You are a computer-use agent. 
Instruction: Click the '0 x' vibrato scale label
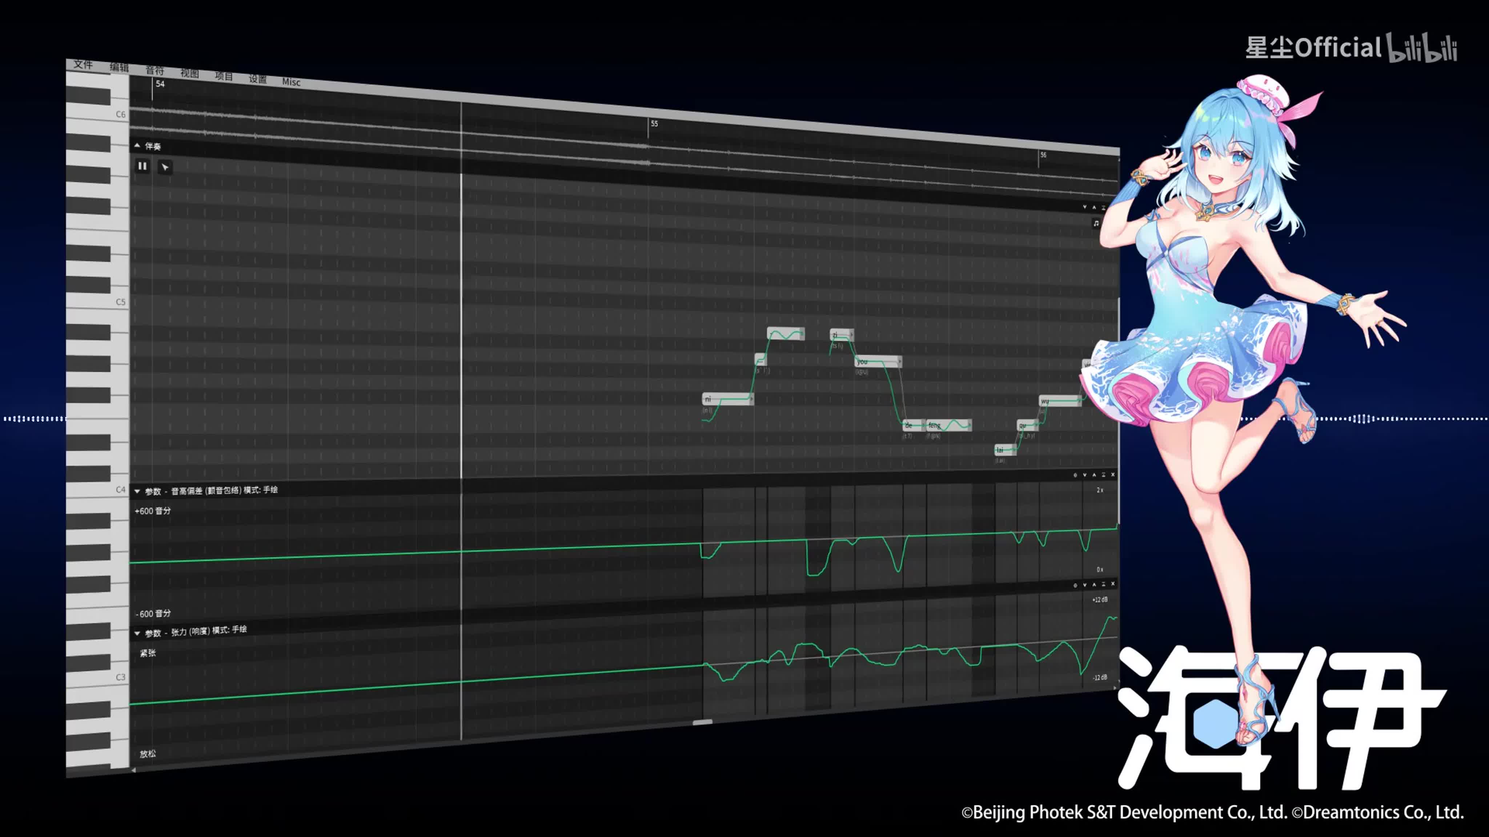click(x=1100, y=570)
